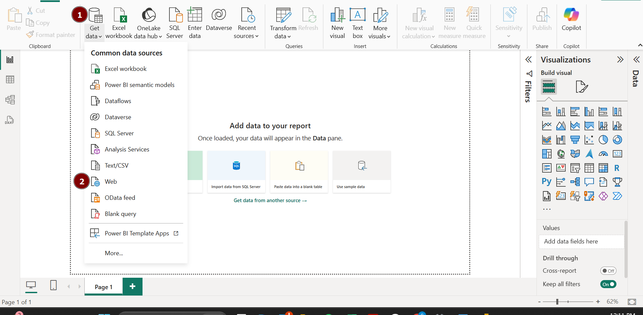Click the zoom out minus button
Image resolution: width=643 pixels, height=315 pixels.
coord(539,302)
